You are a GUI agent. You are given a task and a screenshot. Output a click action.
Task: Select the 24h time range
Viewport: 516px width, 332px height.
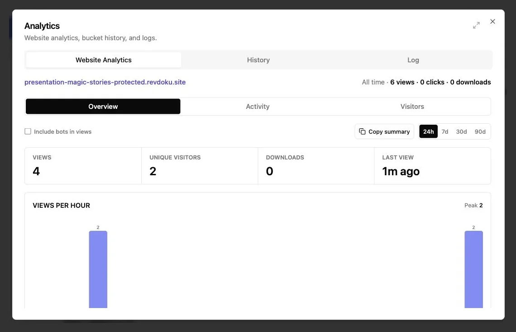pyautogui.click(x=428, y=131)
